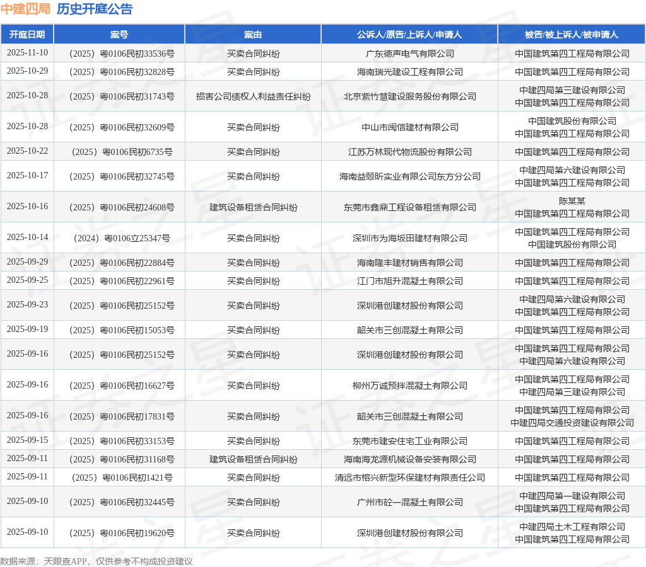Select the date 2025-09-29
This screenshot has height=567, width=646.
pos(27,261)
